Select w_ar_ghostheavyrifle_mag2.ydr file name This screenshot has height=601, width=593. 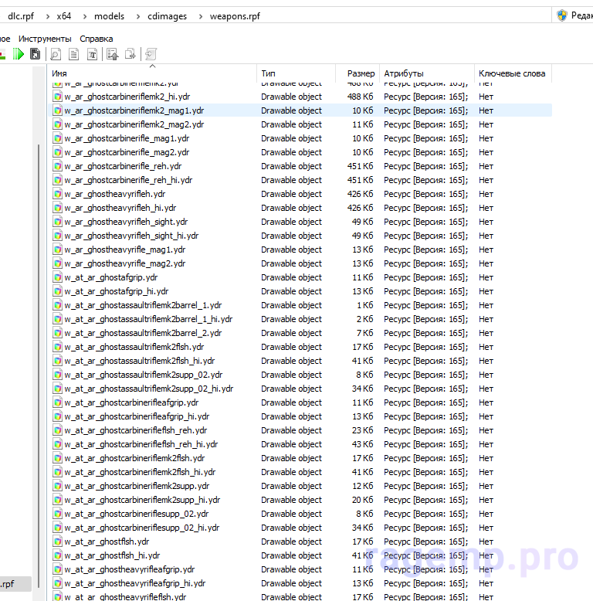click(x=125, y=263)
